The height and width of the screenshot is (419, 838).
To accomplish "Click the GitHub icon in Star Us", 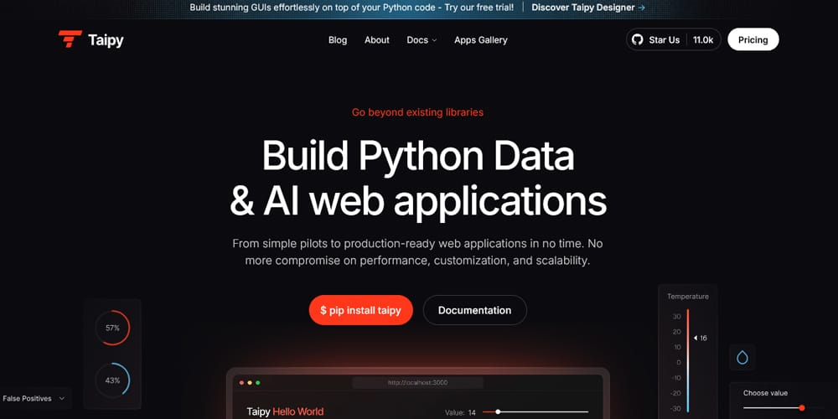I will tap(637, 39).
